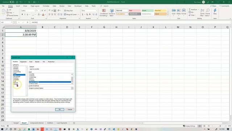Expand the Font group dialog launcher
The height and width of the screenshot is (131, 232).
tap(46, 19)
